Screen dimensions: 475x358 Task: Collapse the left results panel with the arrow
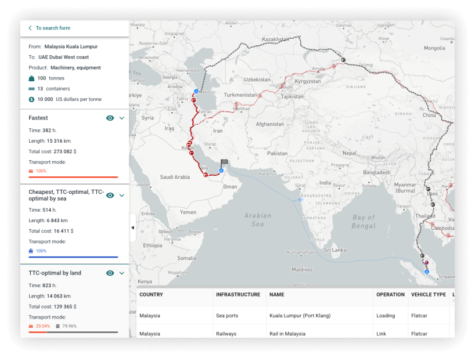point(133,229)
